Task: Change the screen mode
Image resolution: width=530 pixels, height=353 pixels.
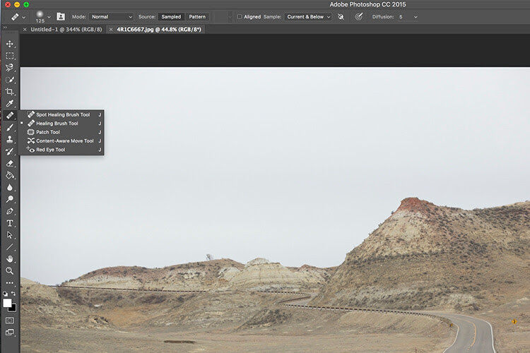Action: click(x=9, y=333)
